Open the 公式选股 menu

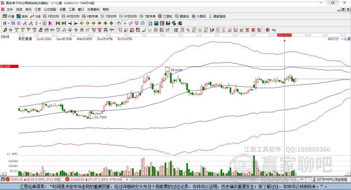[50, 9]
